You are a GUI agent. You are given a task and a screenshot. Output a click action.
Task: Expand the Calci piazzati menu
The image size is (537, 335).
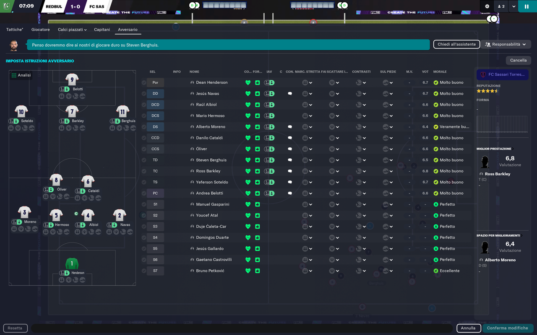72,30
